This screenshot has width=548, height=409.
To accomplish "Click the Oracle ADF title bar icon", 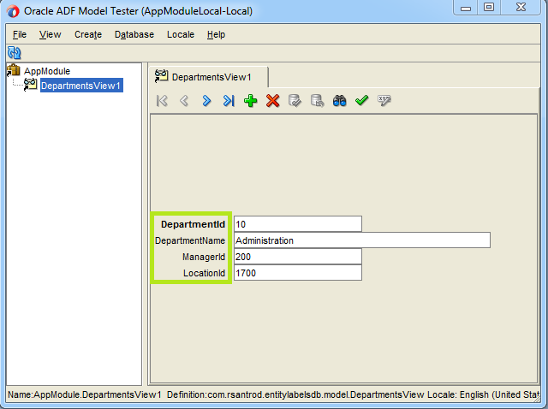I will [x=13, y=11].
